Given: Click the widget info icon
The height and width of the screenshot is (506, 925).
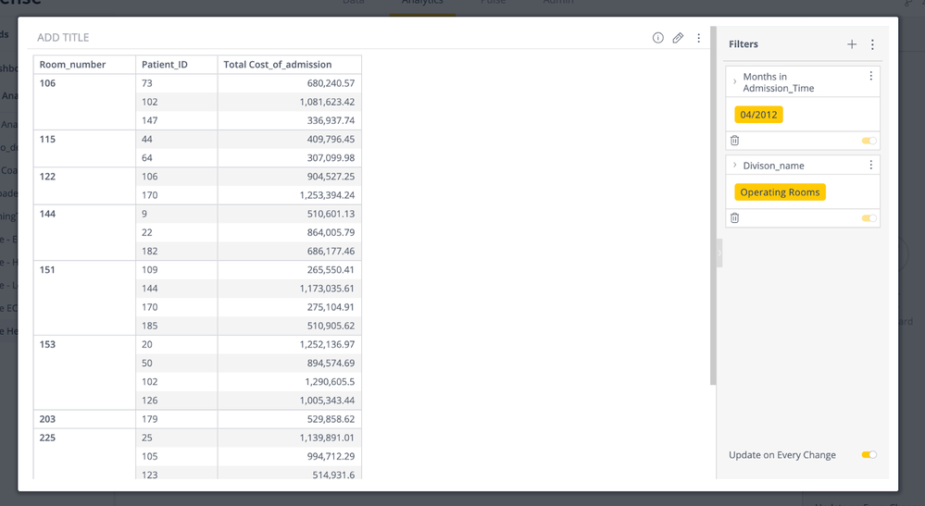Looking at the screenshot, I should click(657, 38).
